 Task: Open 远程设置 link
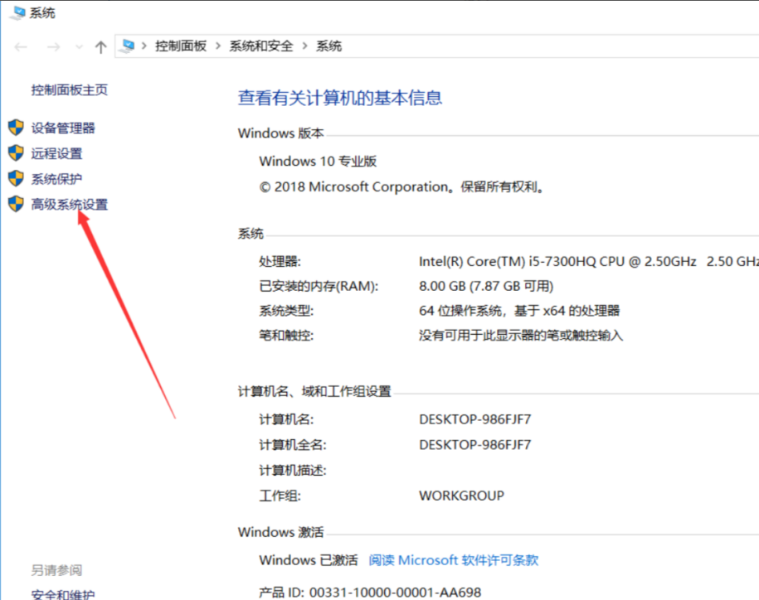coord(56,154)
